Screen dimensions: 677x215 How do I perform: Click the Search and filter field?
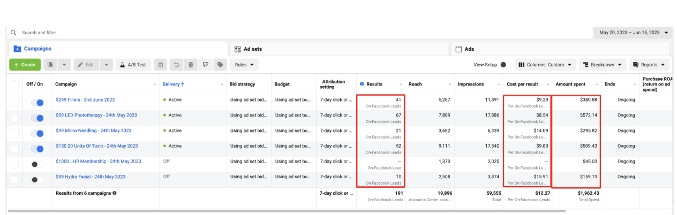[300, 33]
